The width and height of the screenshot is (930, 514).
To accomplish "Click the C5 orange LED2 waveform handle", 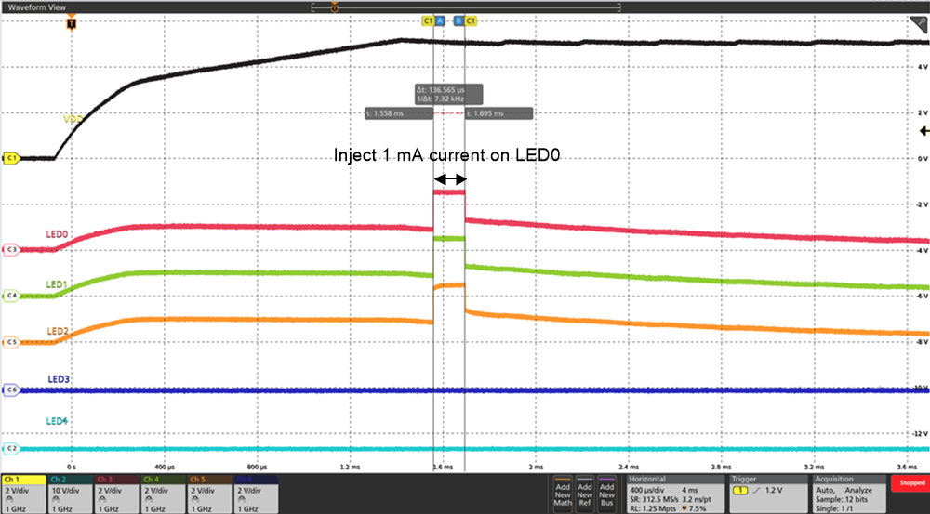I will tap(11, 342).
